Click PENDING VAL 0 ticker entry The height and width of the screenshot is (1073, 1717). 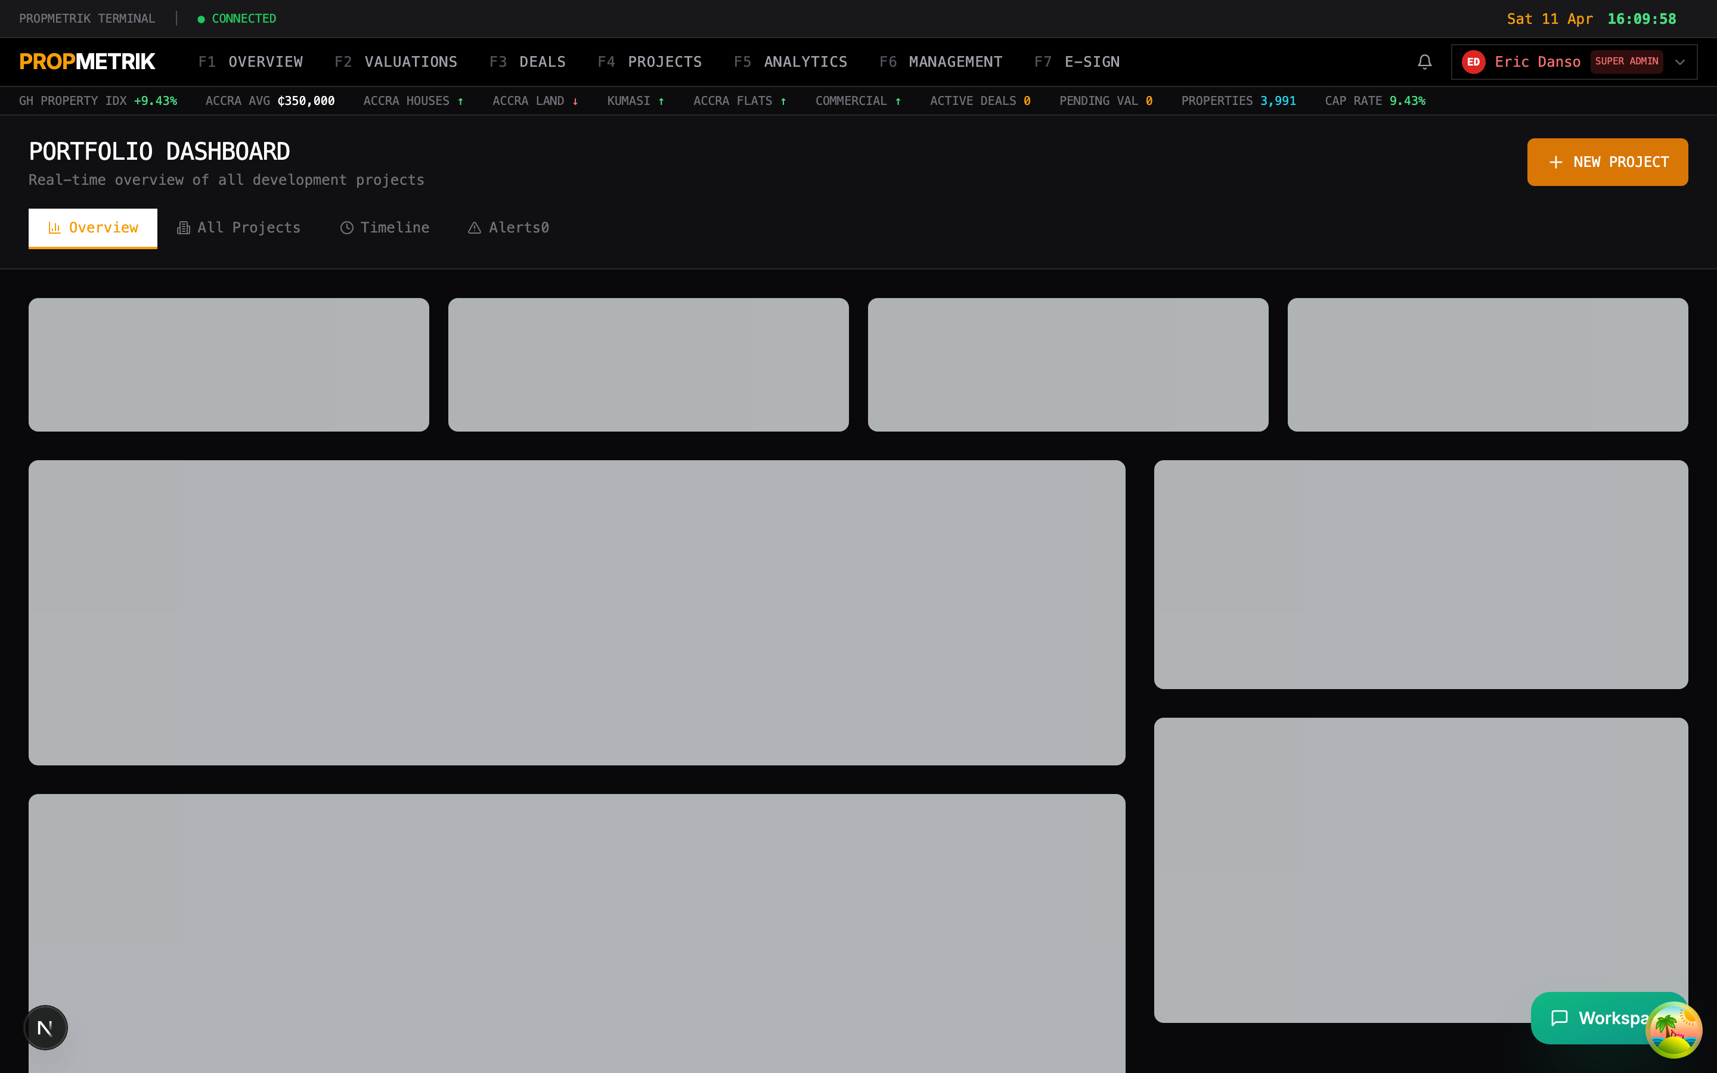1105,101
